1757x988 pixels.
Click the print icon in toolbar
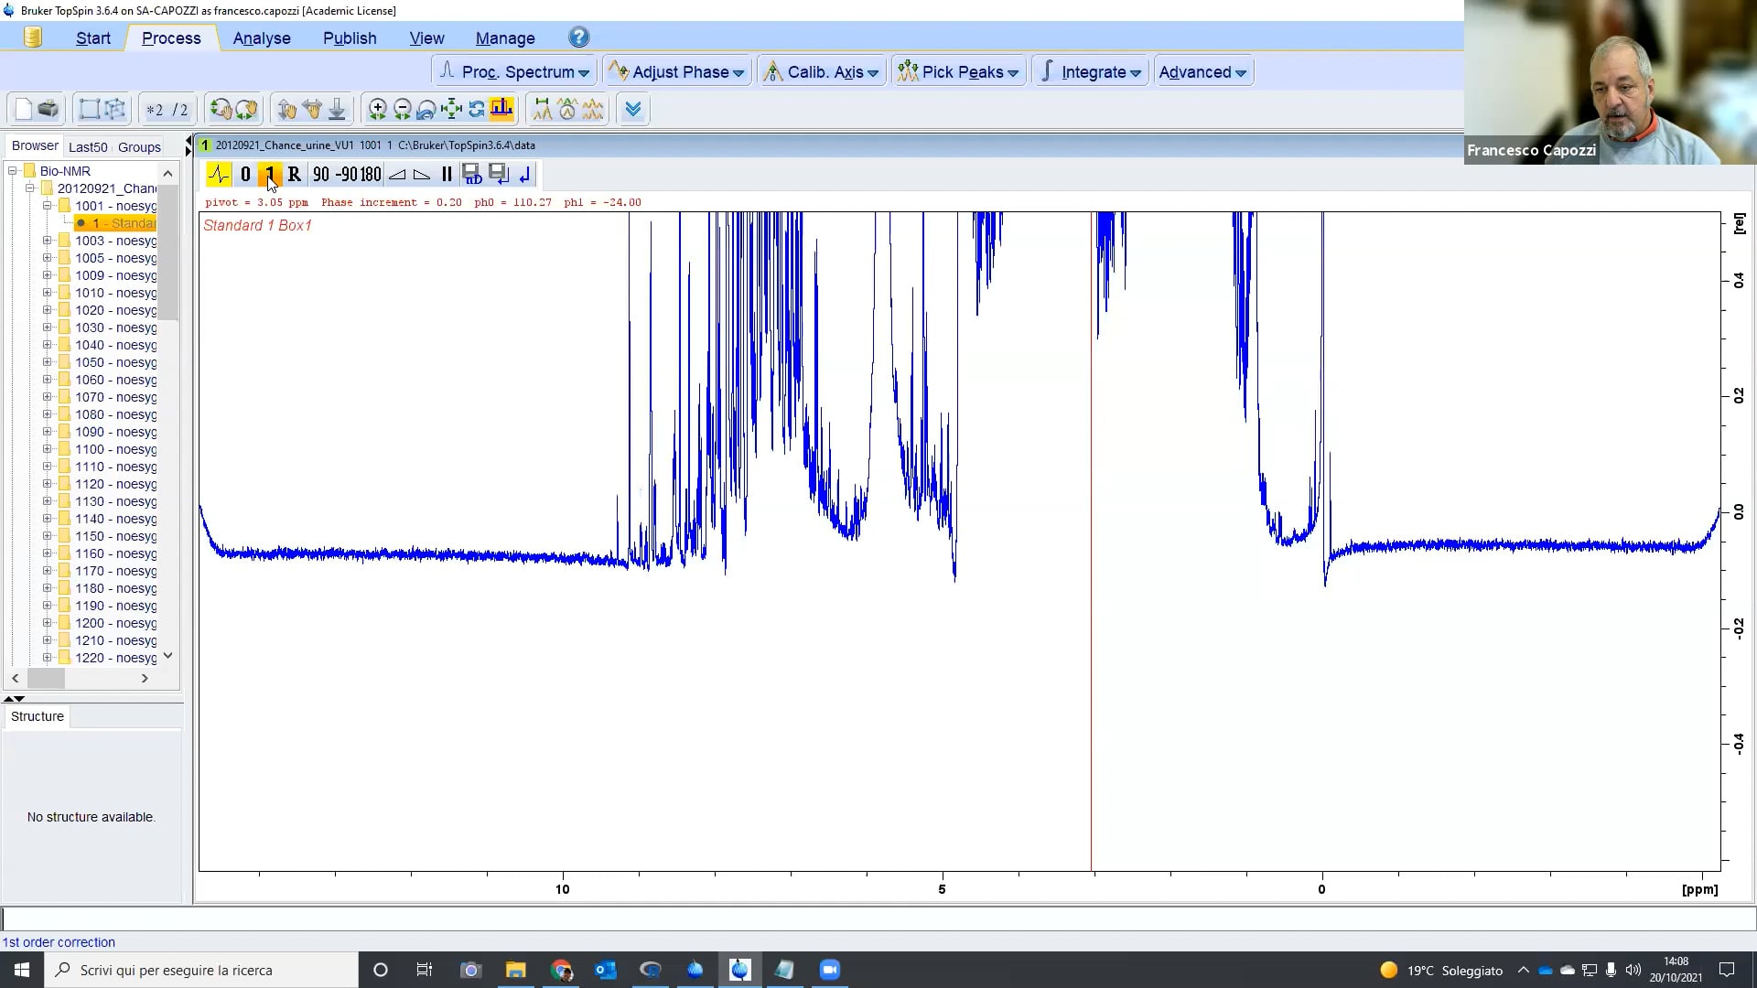click(49, 110)
